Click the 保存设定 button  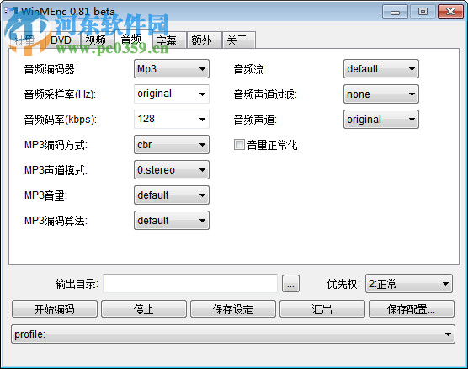pyautogui.click(x=233, y=309)
